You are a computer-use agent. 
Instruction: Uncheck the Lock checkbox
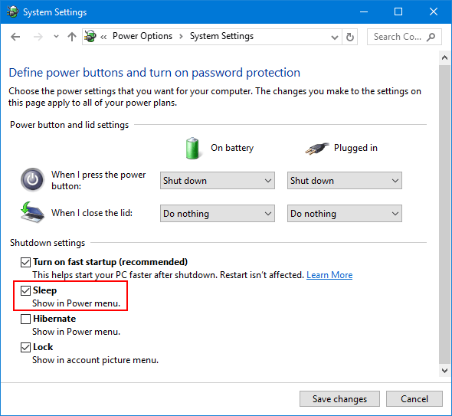[25, 347]
